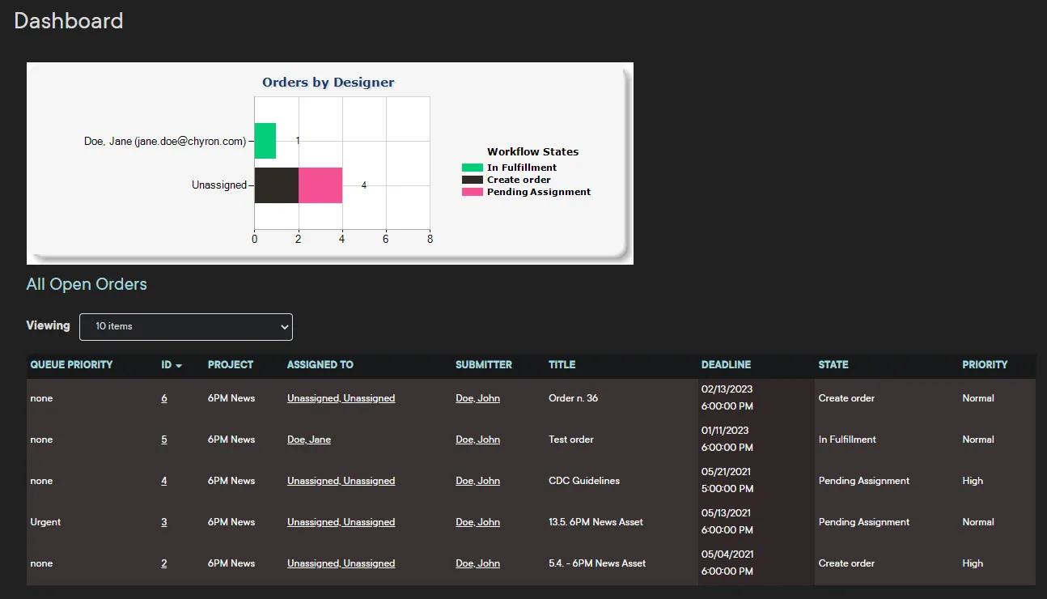Sort by Priority column header
The image size is (1047, 599).
point(985,365)
